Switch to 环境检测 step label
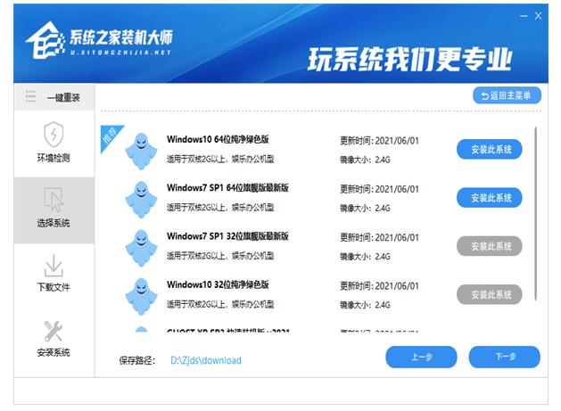The height and width of the screenshot is (411, 561). point(54,158)
